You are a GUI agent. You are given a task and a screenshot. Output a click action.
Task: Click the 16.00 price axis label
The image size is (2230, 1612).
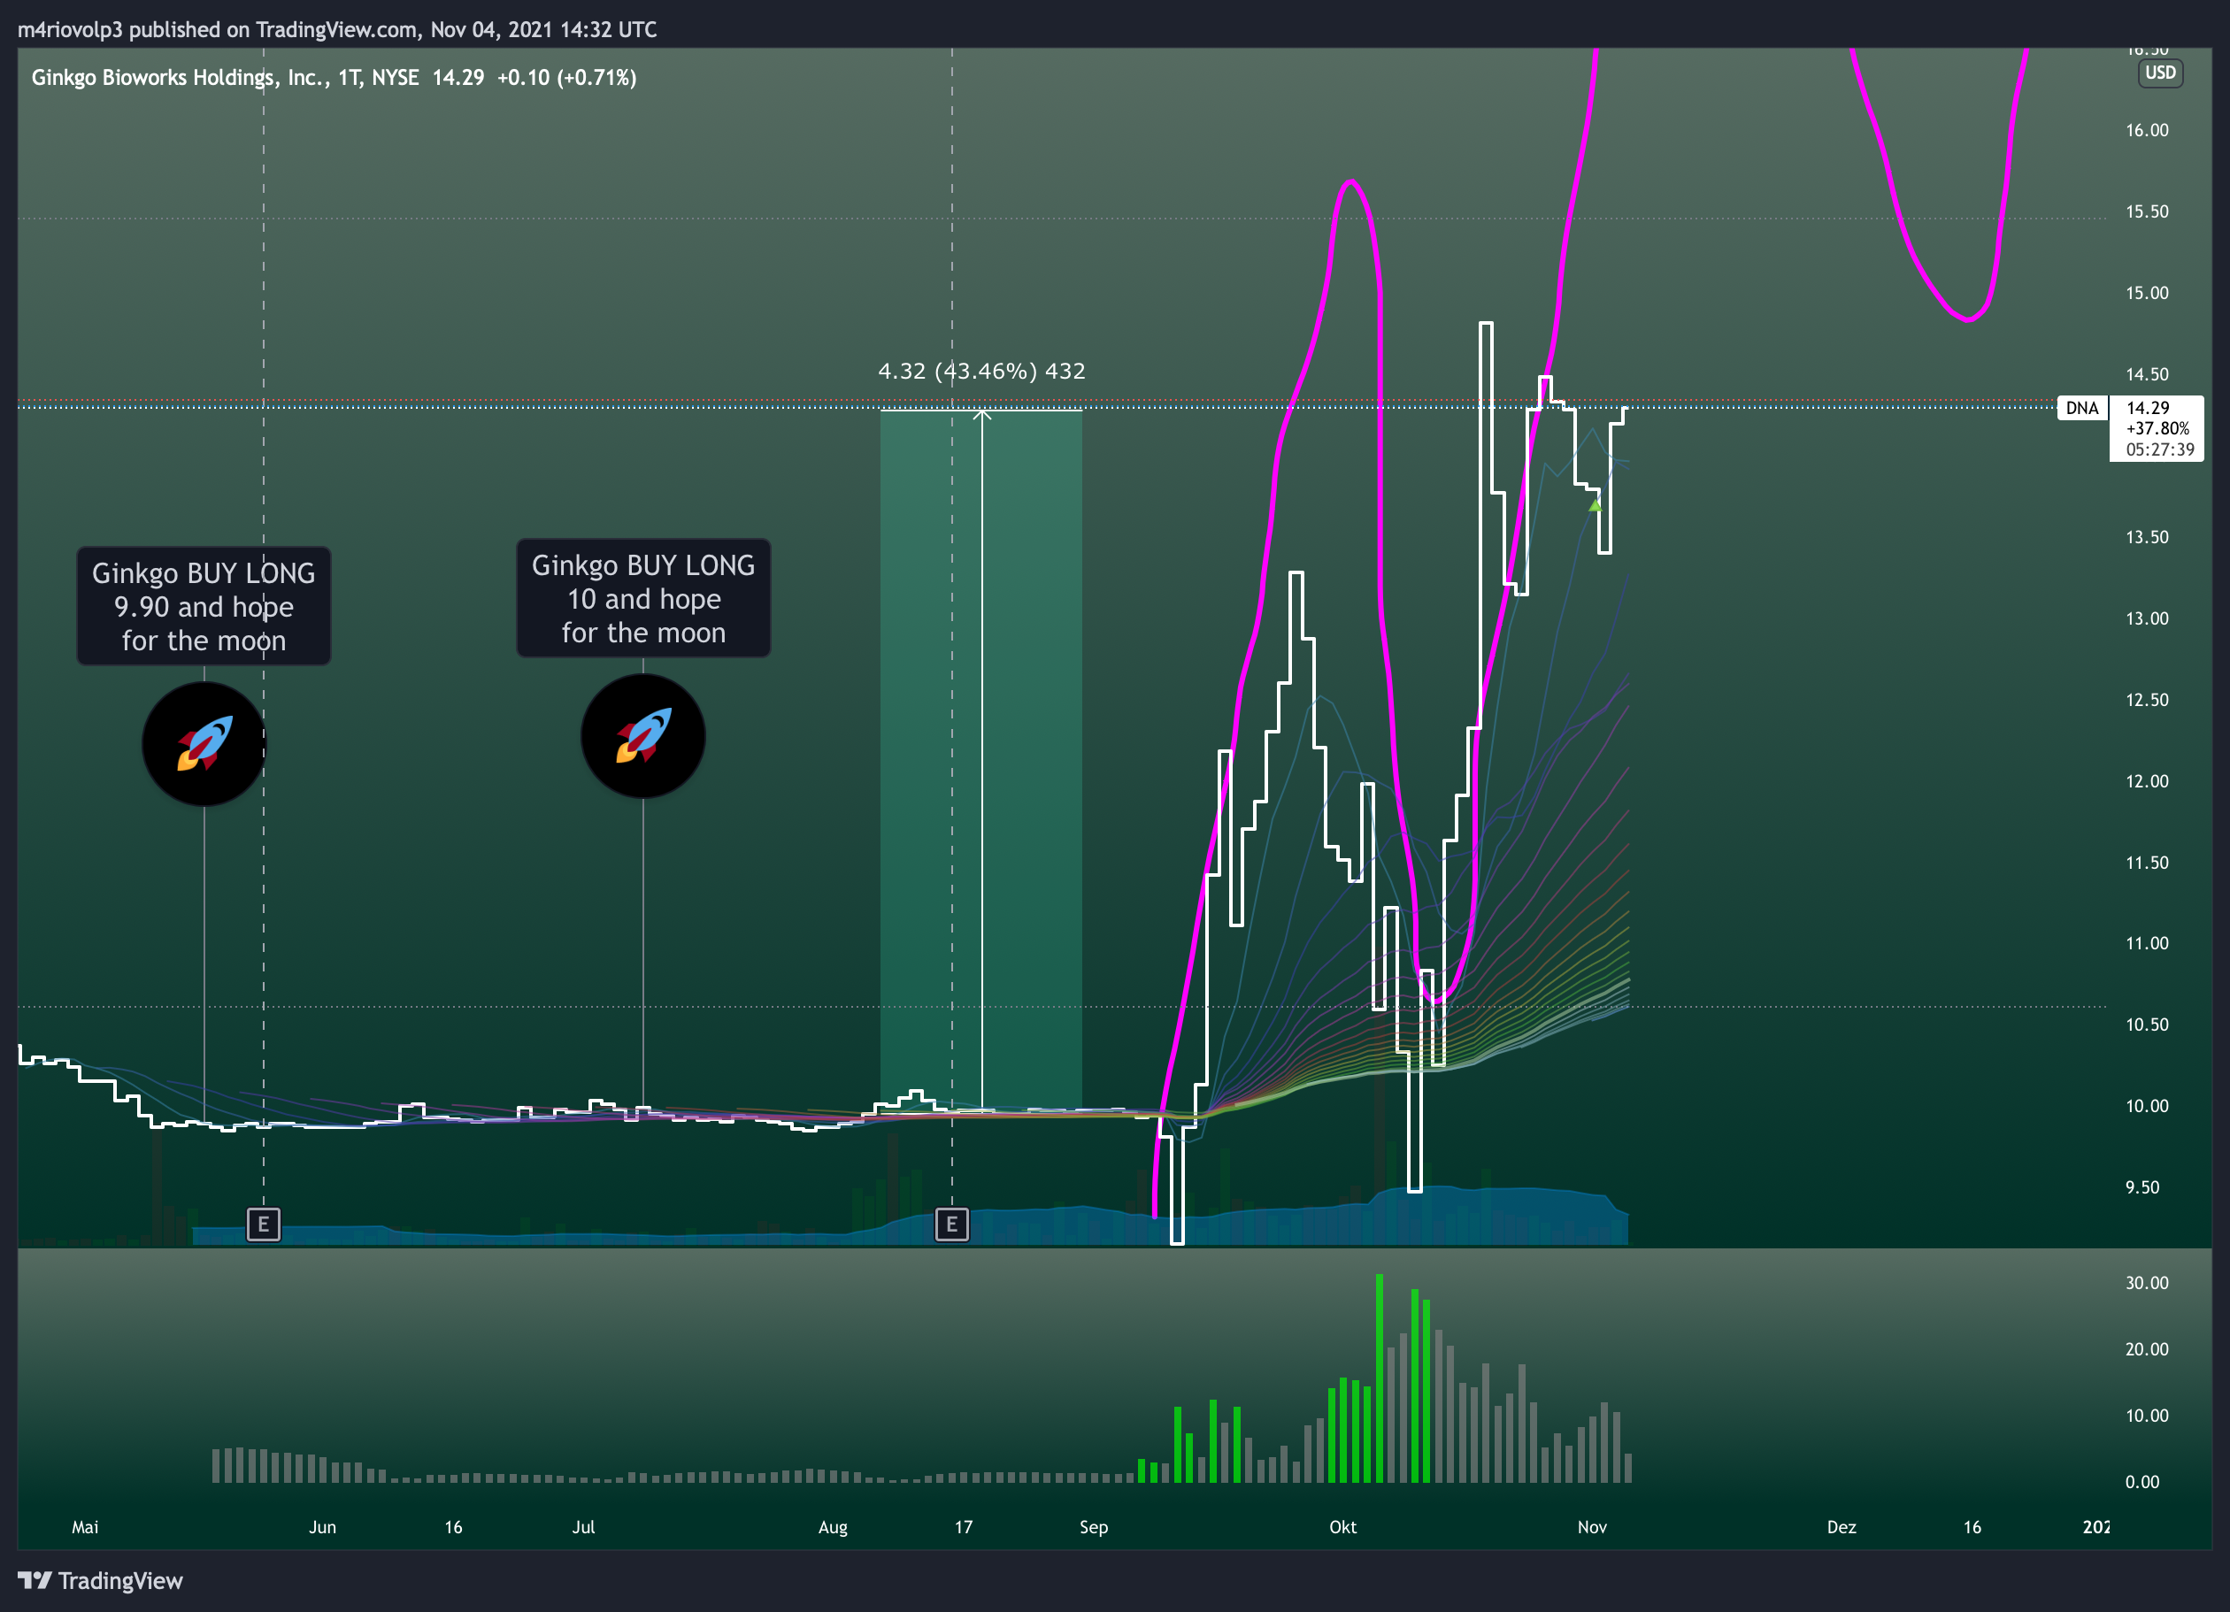(2147, 131)
